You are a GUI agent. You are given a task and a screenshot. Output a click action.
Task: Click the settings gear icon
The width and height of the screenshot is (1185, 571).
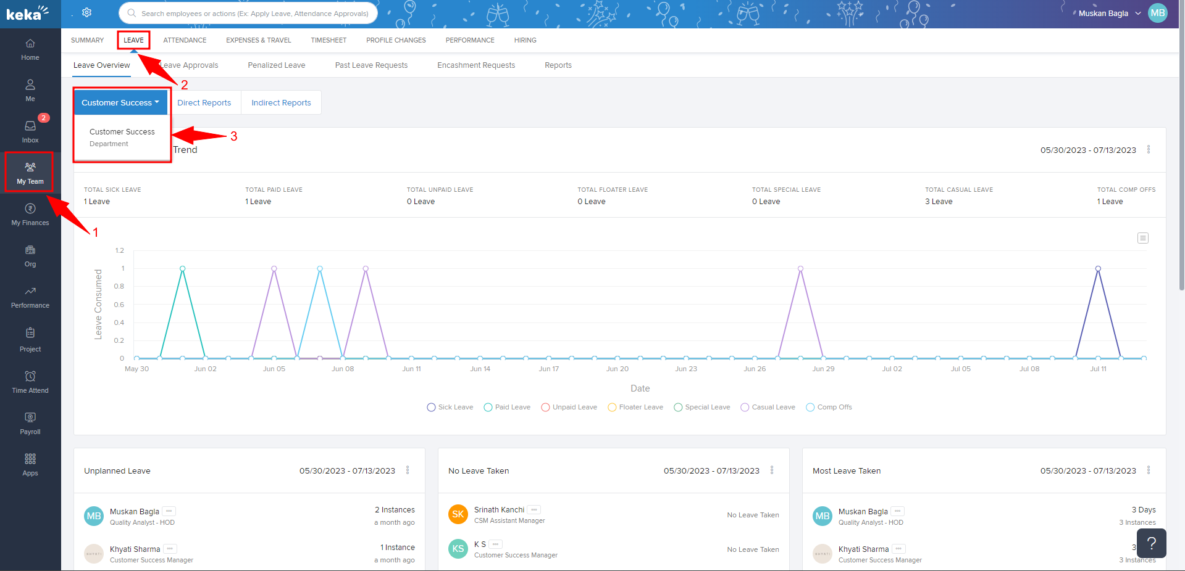click(87, 13)
